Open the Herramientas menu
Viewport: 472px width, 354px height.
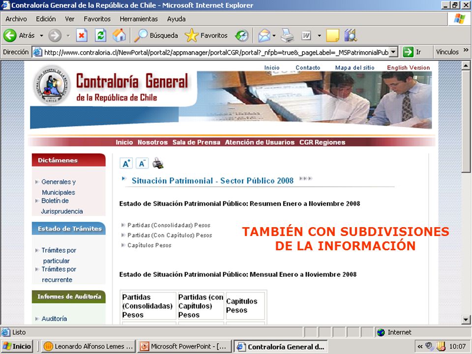(x=139, y=19)
